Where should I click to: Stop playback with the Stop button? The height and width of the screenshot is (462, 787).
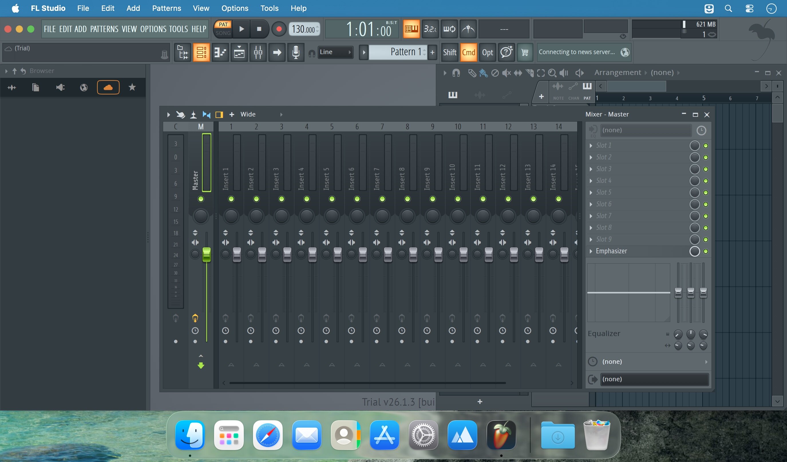pyautogui.click(x=259, y=29)
